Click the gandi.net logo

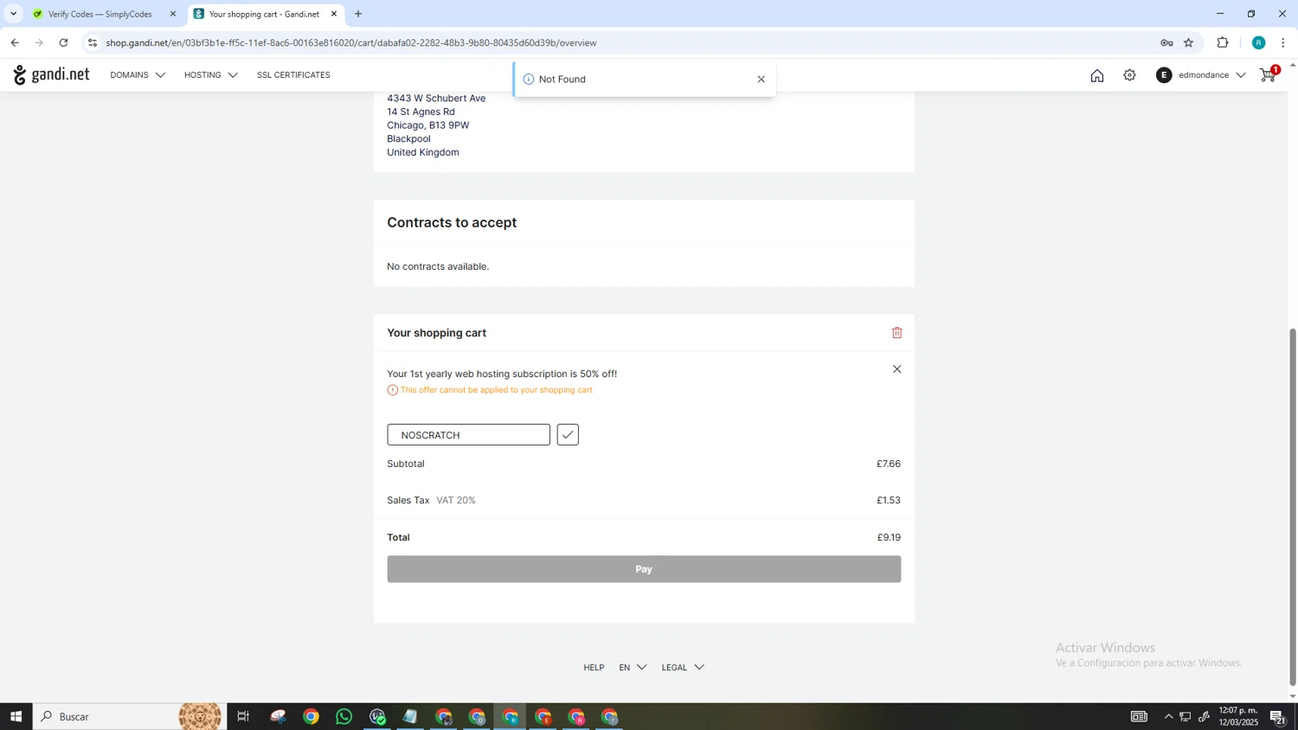coord(51,75)
